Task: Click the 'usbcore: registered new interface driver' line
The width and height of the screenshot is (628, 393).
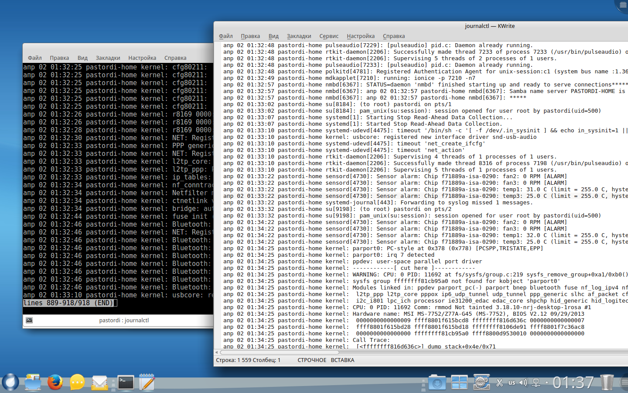Action: coord(380,137)
